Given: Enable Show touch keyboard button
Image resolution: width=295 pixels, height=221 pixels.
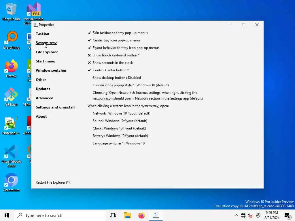Looking at the screenshot, I should coord(114,55).
